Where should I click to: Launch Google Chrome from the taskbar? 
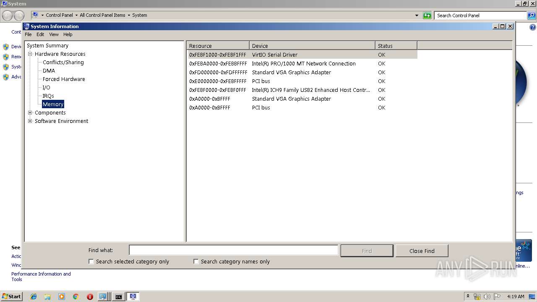pyautogui.click(x=76, y=297)
